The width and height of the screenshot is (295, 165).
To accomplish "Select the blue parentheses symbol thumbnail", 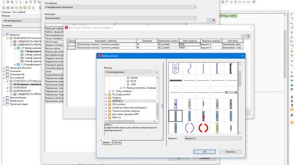I will coord(189,128).
